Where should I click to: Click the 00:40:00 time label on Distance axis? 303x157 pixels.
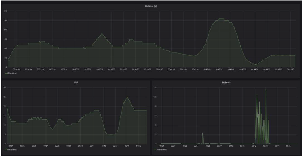point(159,69)
